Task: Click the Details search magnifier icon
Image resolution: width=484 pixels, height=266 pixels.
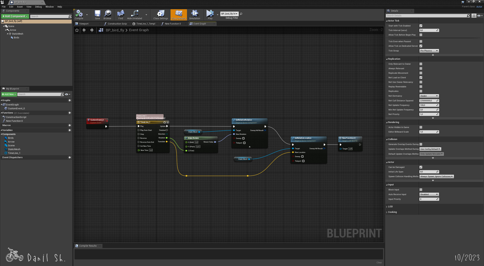Action: coord(468,16)
